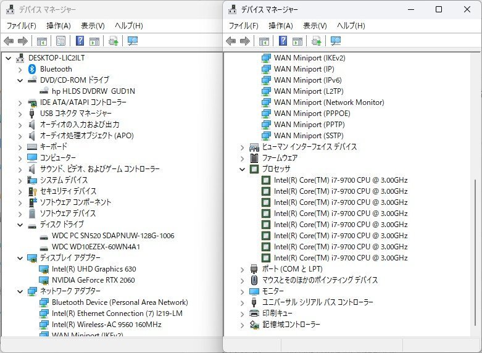Screen dimensions: 482x353
Task: Expand the IDE ATA/ATAPI コントローラー category
Action: (x=20, y=102)
